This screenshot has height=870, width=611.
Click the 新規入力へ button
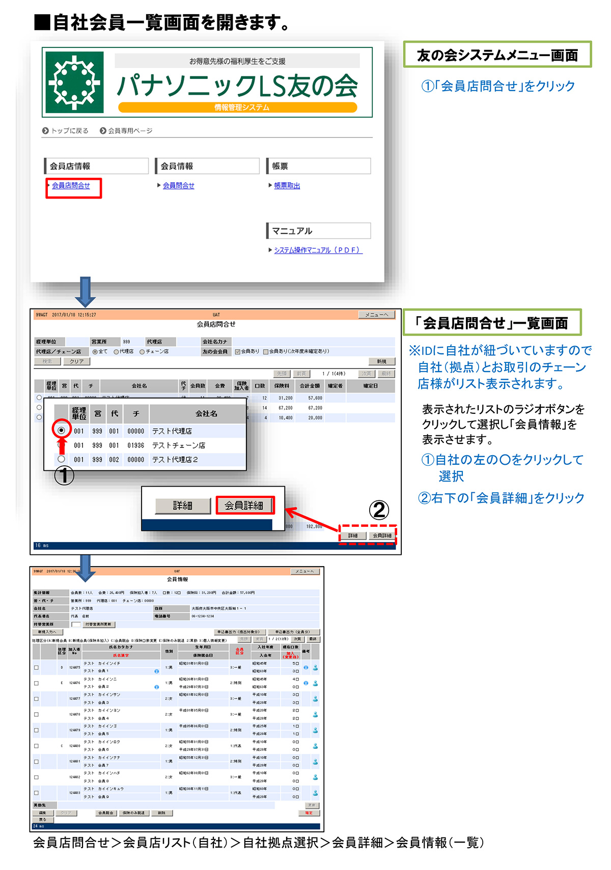click(x=47, y=632)
